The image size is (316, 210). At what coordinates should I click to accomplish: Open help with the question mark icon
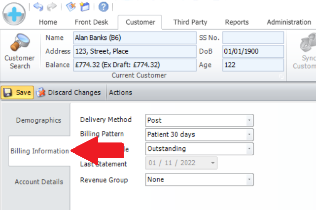103,6
